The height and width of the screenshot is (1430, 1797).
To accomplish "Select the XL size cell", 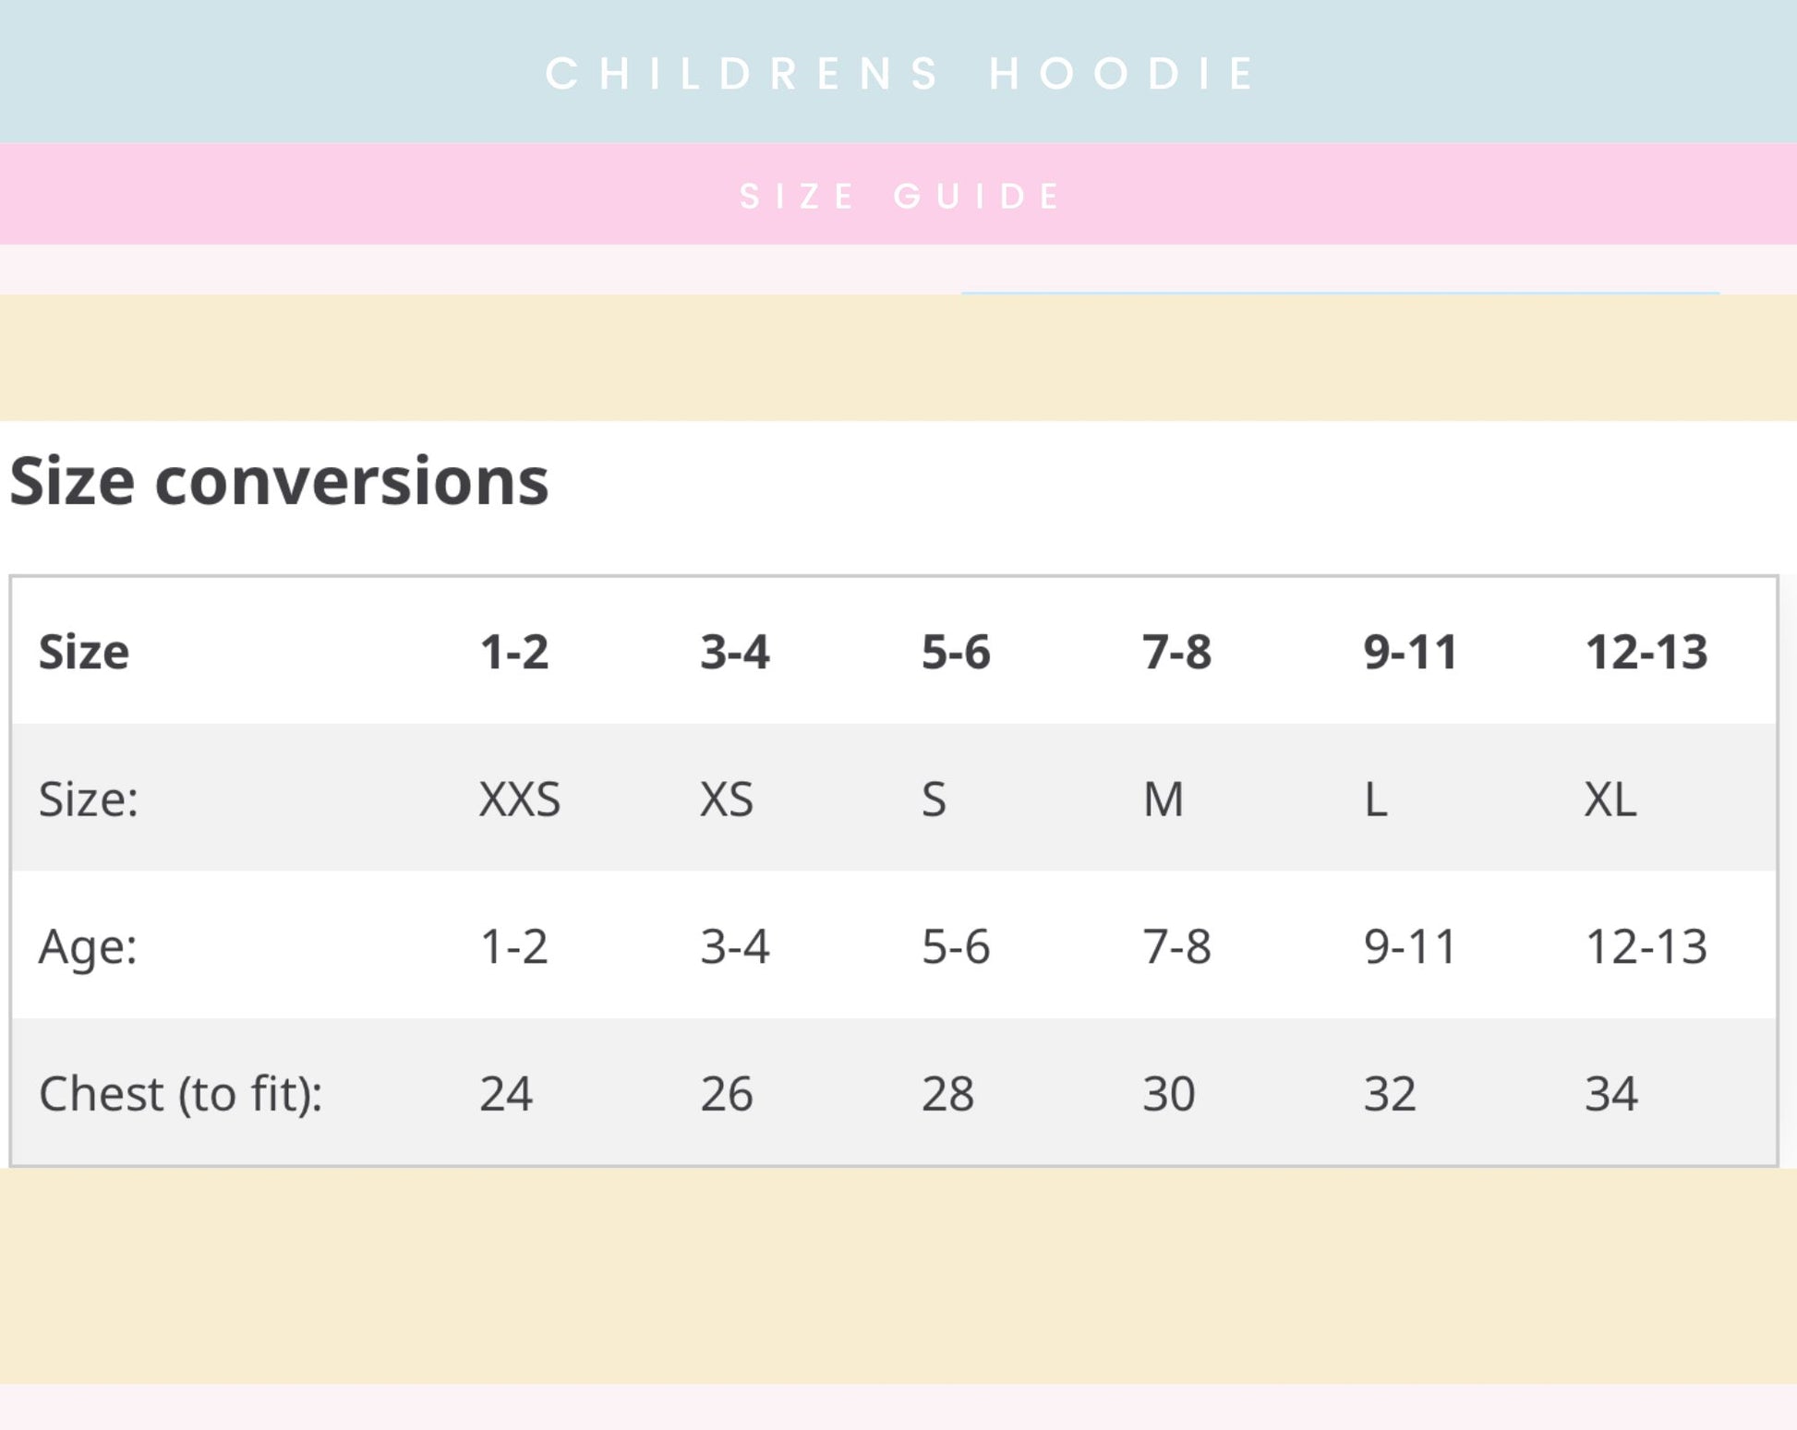I will 1610,799.
